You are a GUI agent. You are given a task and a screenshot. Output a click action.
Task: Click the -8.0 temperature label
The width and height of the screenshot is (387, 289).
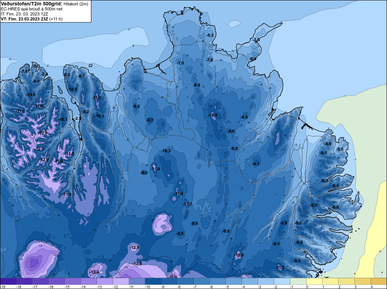pos(67,75)
